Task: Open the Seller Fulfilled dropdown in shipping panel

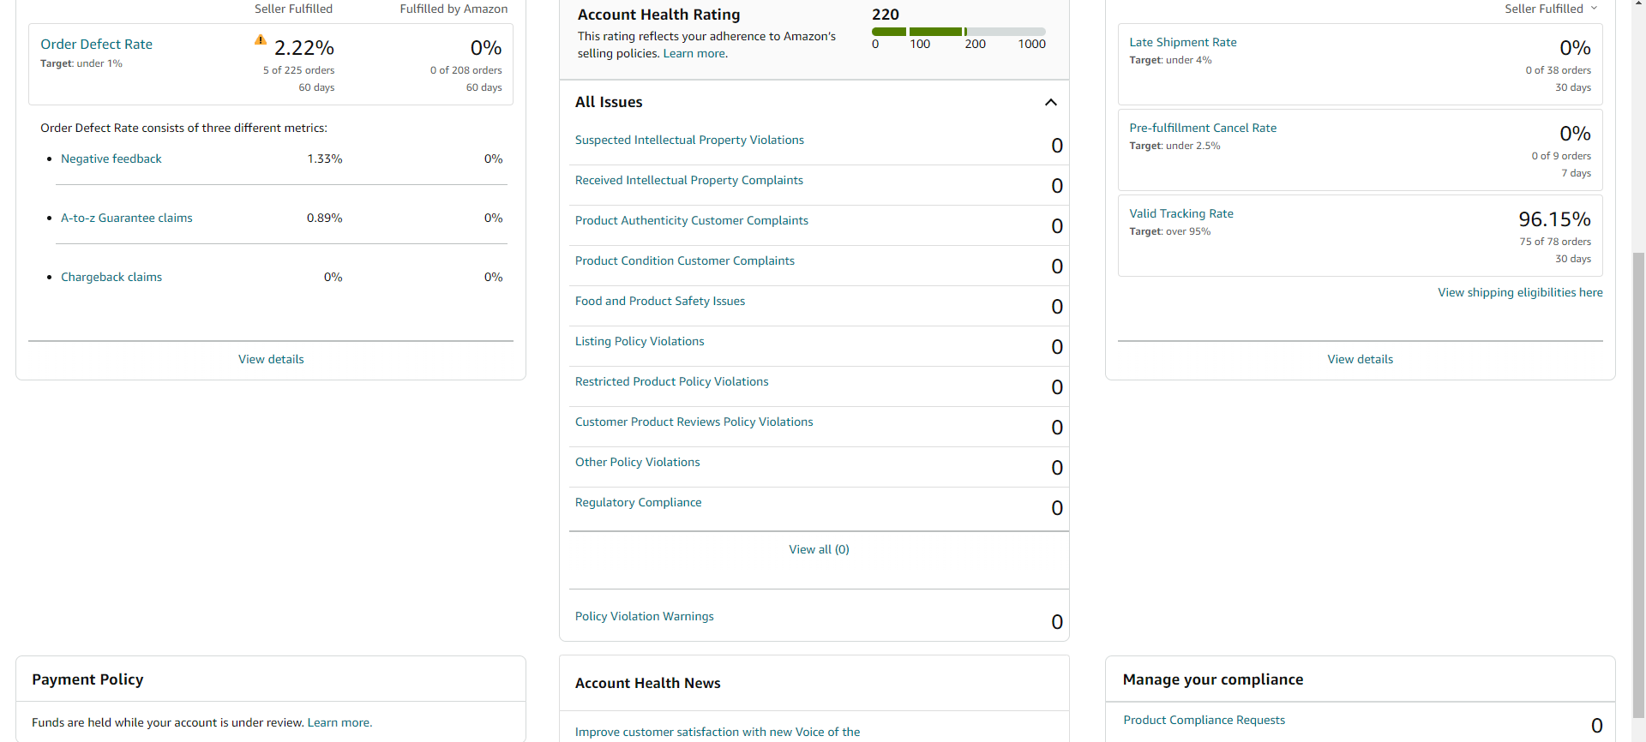Action: 1551,9
